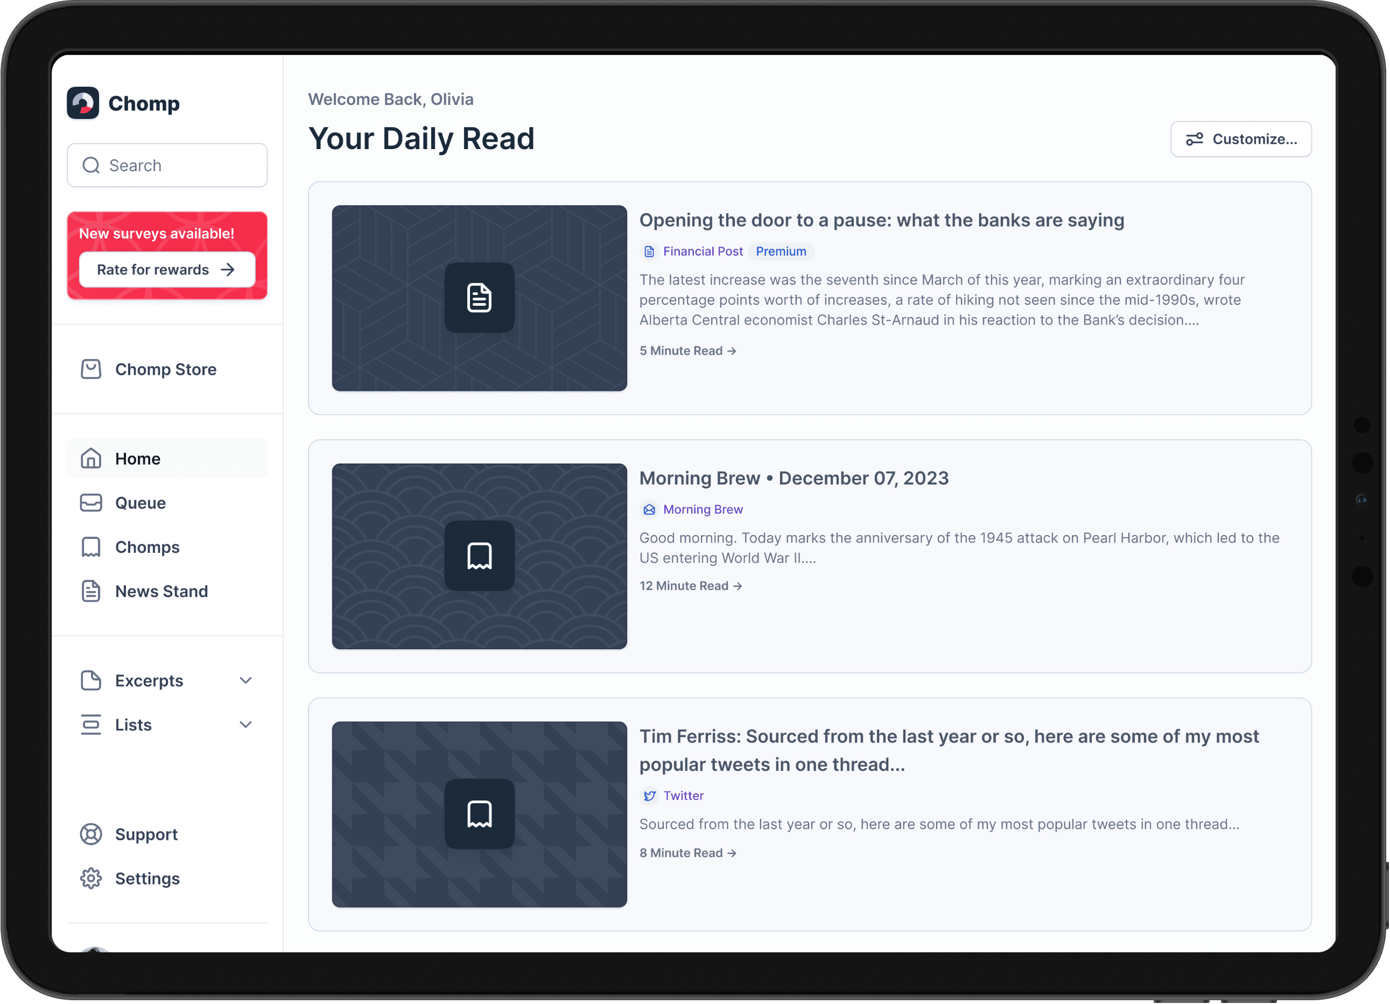This screenshot has height=1004, width=1390.
Task: Click the Settings gear icon
Action: 92,877
